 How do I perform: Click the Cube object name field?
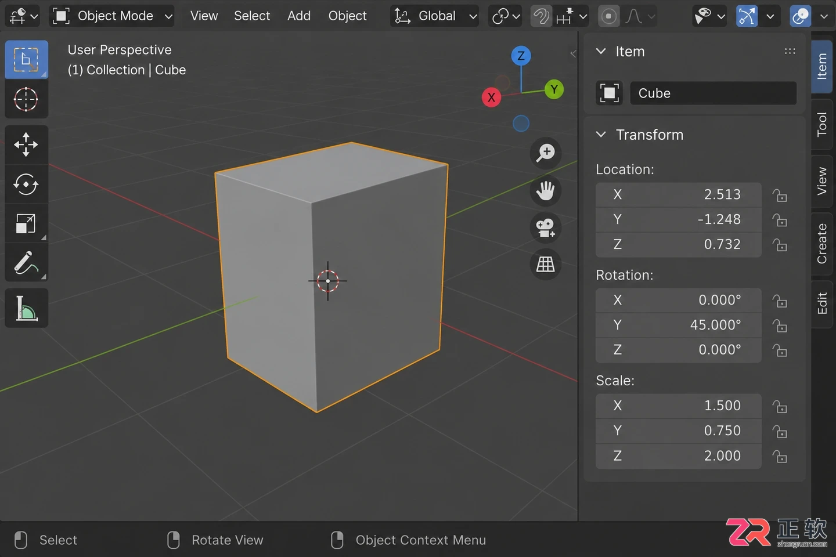(x=713, y=93)
